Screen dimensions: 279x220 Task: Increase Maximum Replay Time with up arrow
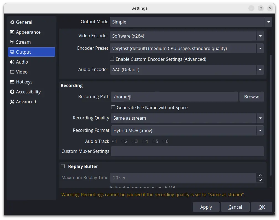[x=260, y=175]
